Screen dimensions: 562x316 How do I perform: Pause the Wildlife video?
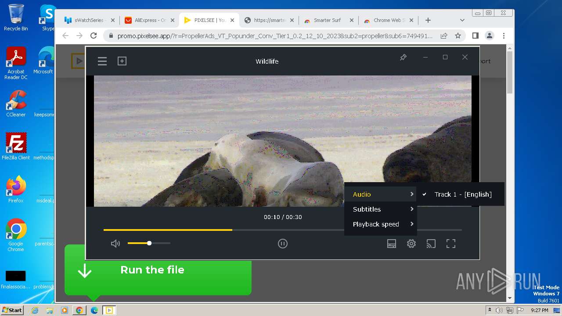(x=283, y=244)
